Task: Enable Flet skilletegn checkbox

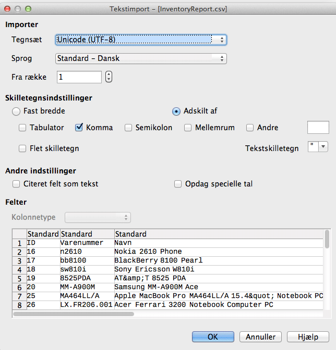Action: 23,148
